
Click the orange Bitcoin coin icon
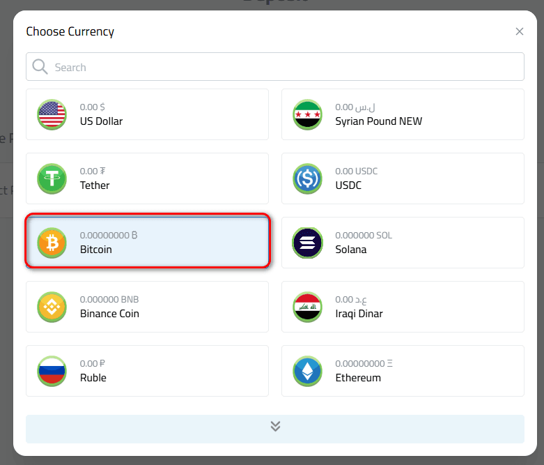coord(52,243)
